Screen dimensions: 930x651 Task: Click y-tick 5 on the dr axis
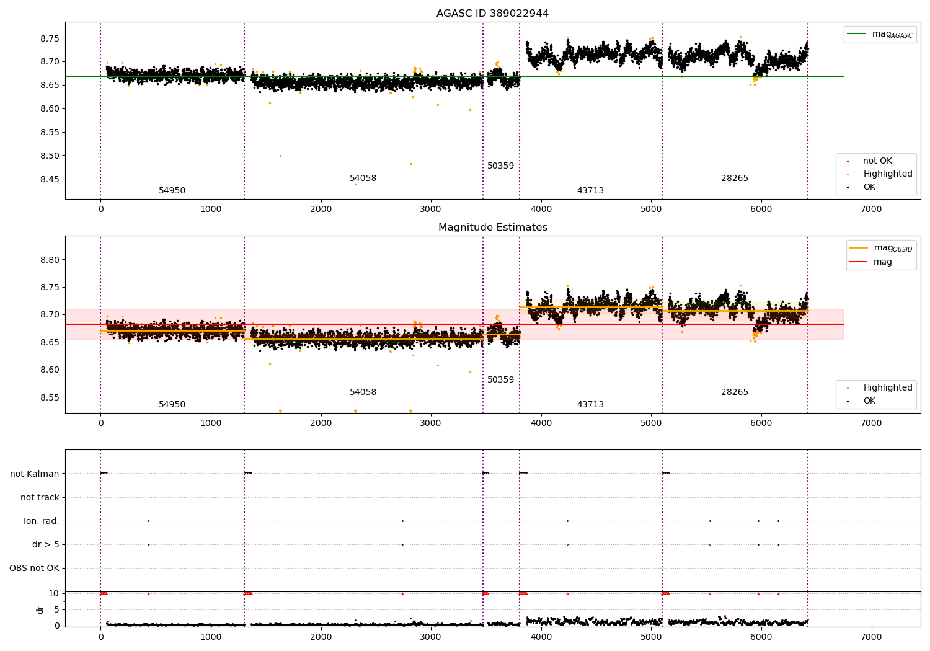[57, 610]
